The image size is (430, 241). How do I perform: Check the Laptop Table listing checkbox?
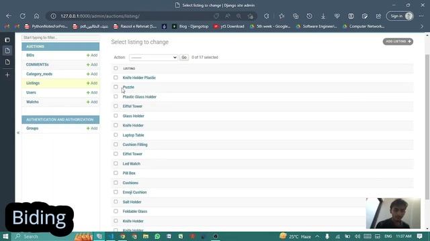click(116, 135)
